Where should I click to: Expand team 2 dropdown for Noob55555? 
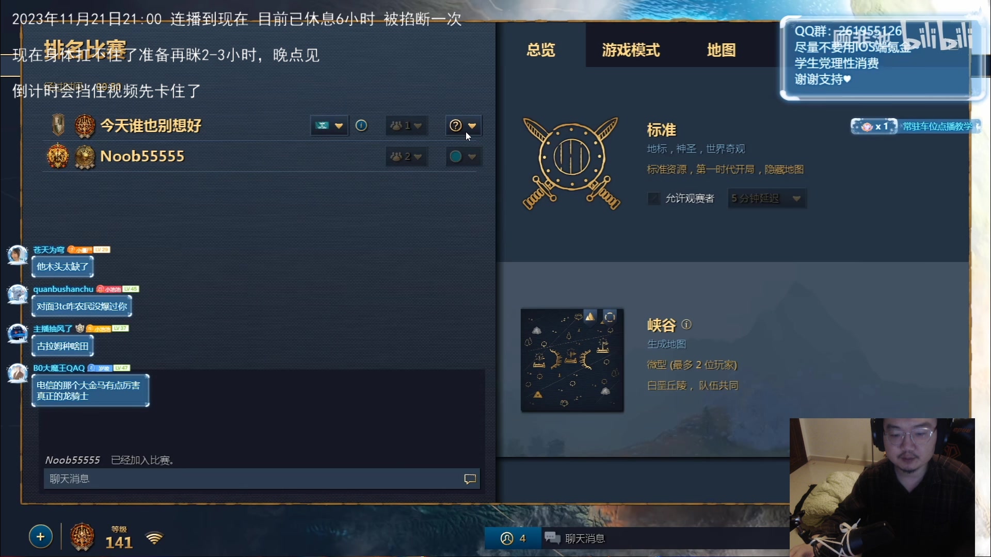tap(406, 156)
